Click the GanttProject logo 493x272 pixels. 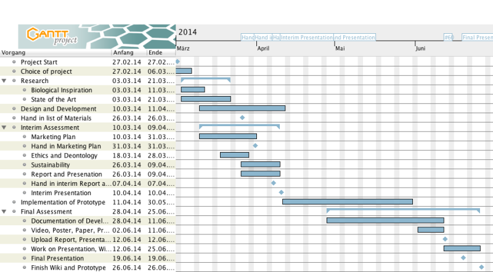52,37
